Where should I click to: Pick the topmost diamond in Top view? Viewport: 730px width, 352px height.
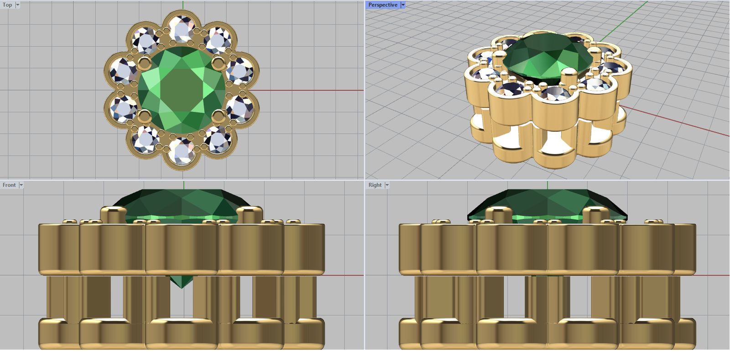182,28
